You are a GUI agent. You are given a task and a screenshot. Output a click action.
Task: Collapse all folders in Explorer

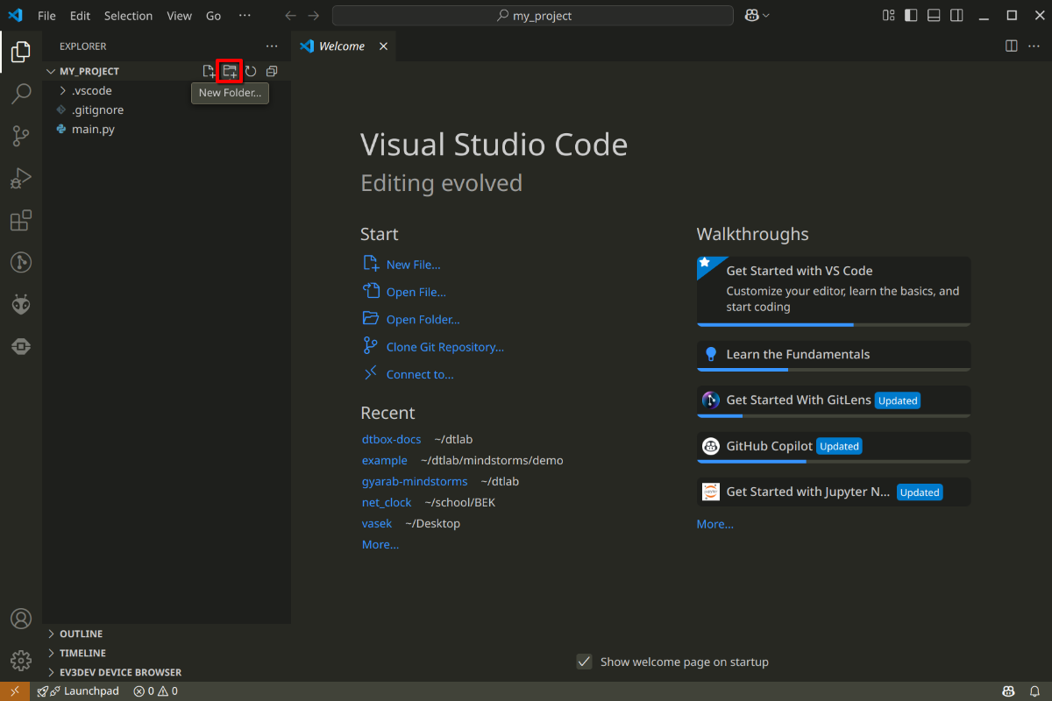coord(272,71)
